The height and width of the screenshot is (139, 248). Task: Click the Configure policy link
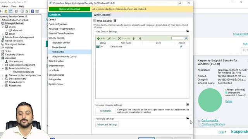(210, 120)
